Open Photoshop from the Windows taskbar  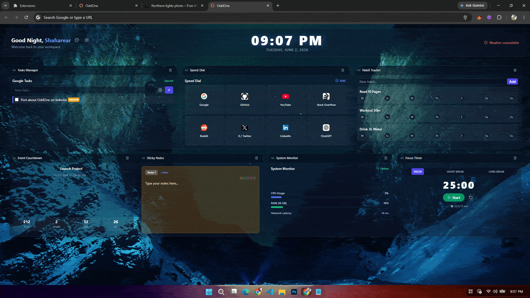(x=294, y=292)
